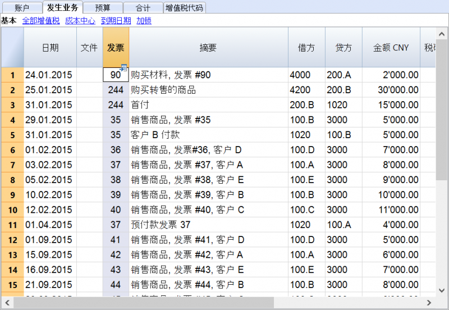Image resolution: width=449 pixels, height=310 pixels.
Task: Click the scroll right arrow
Action: click(x=429, y=303)
